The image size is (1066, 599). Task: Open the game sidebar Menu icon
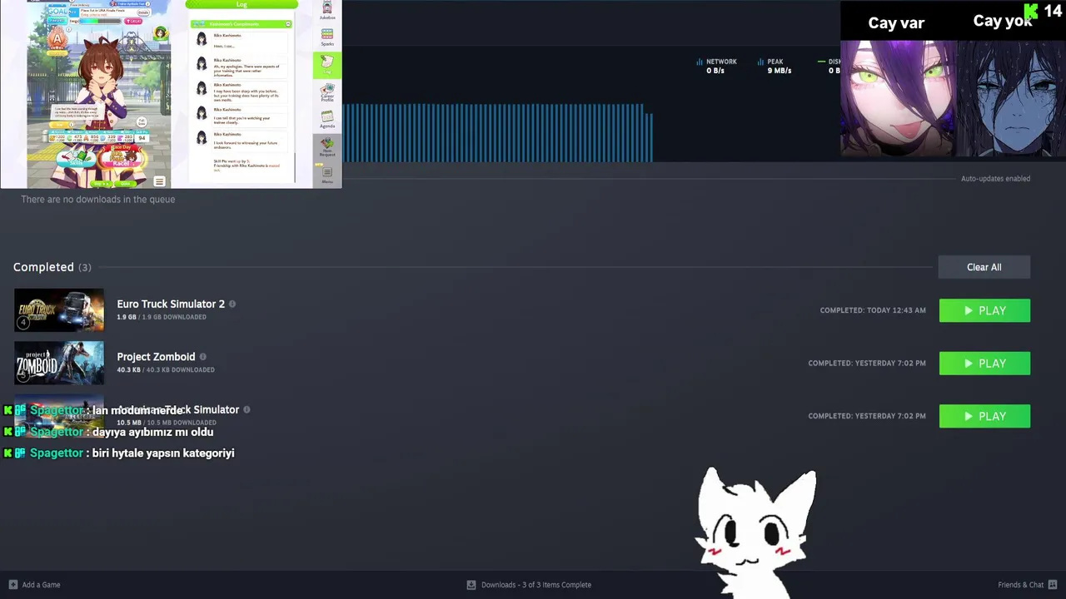pyautogui.click(x=327, y=175)
